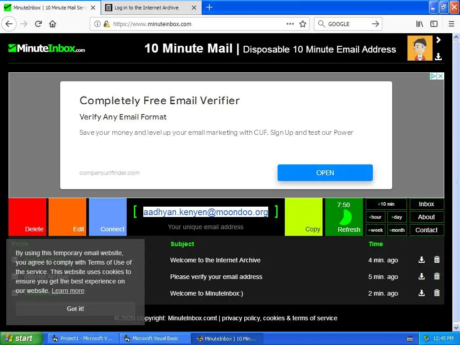The image size is (460, 345).
Task: Download the Welcome to the Internet Archive email
Action: click(x=421, y=260)
